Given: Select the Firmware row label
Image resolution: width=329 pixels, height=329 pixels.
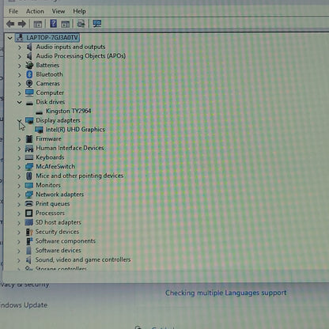Looking at the screenshot, I should click(48, 138).
